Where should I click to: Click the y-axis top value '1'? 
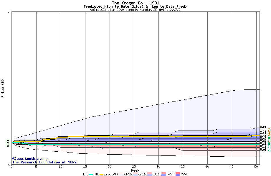9,12
